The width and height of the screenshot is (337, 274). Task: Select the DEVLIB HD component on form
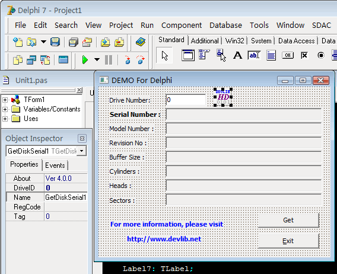coord(223,97)
